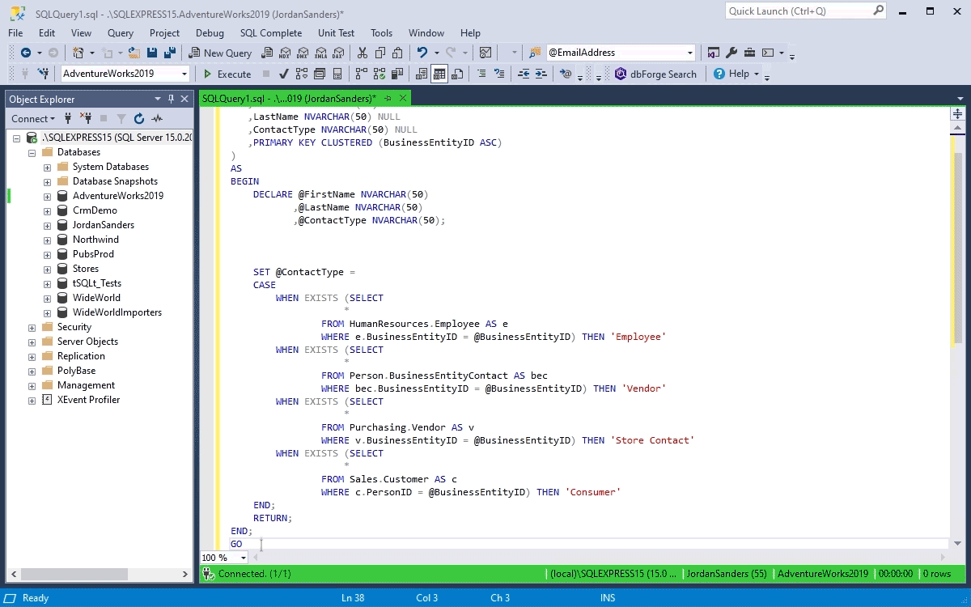971x607 pixels.
Task: Open the Query menu
Action: point(120,33)
